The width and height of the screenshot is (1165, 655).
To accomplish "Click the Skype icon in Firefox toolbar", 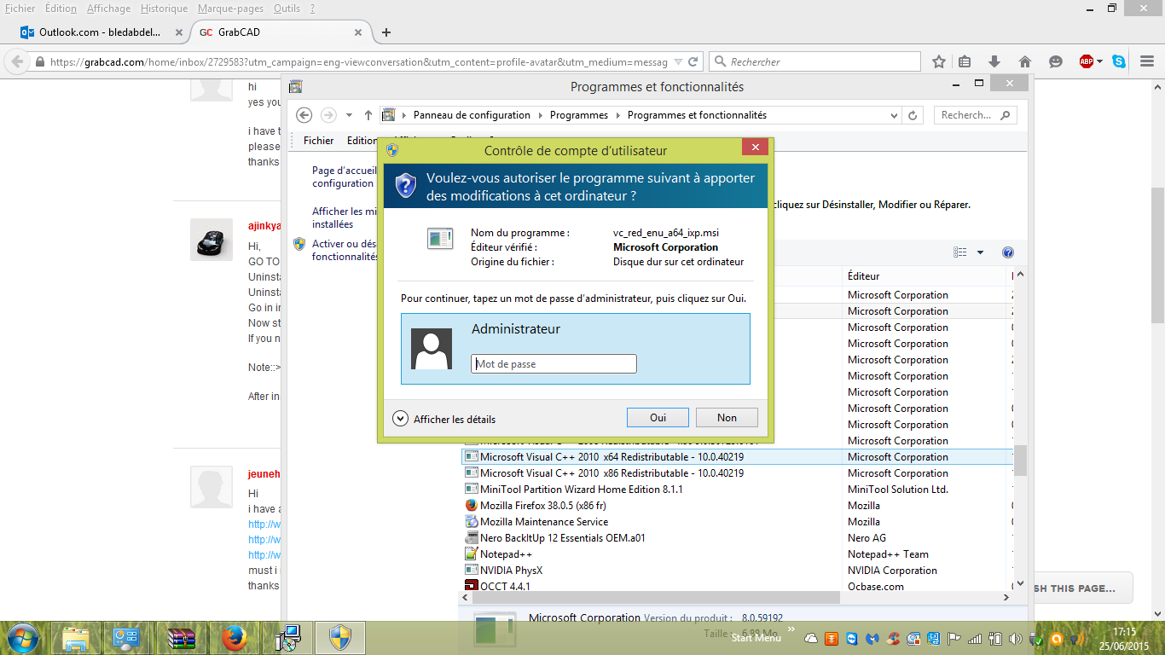I will pyautogui.click(x=1118, y=61).
